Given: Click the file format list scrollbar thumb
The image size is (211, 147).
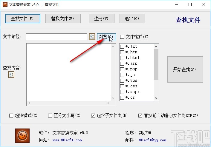Looking at the screenshot, I should (156, 64).
